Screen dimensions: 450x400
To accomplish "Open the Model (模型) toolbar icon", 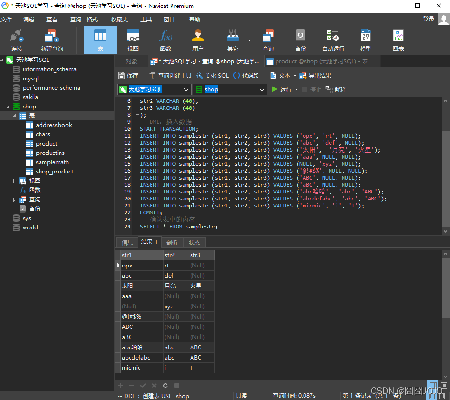I will click(365, 40).
